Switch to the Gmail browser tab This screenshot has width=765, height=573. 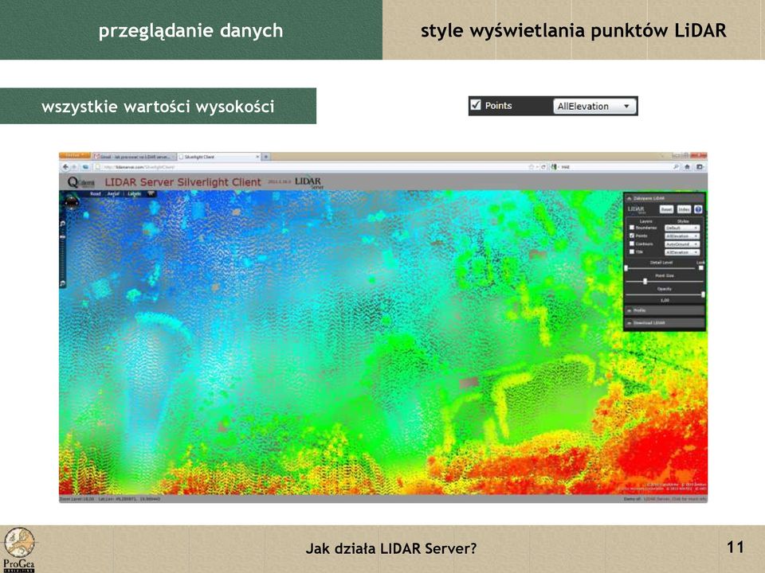[133, 157]
